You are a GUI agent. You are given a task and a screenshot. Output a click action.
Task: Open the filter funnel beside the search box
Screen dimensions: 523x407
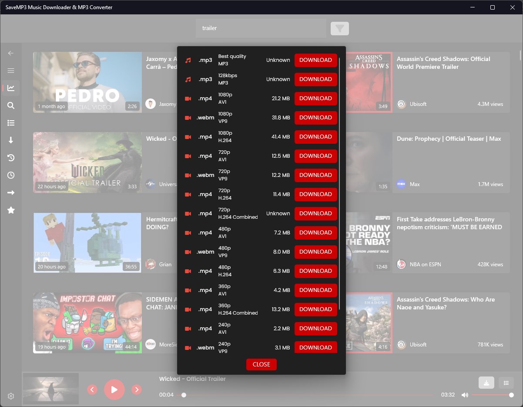339,28
